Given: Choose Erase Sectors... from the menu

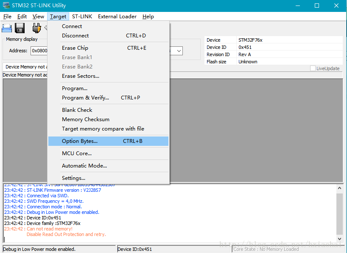Looking at the screenshot, I should [x=109, y=76].
